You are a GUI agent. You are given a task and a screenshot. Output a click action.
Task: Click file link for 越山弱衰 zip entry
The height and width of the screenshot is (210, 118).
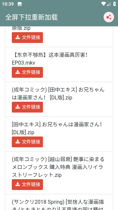pos(27,184)
